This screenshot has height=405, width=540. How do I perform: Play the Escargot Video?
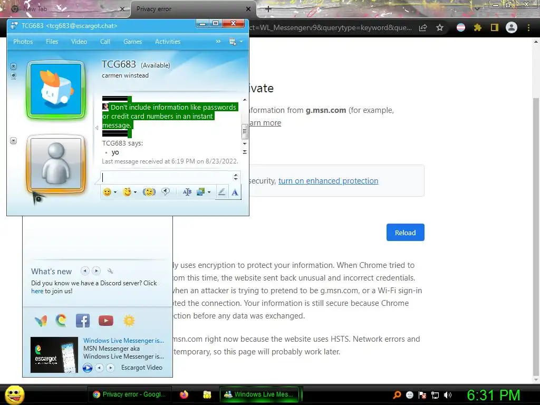[x=88, y=368]
